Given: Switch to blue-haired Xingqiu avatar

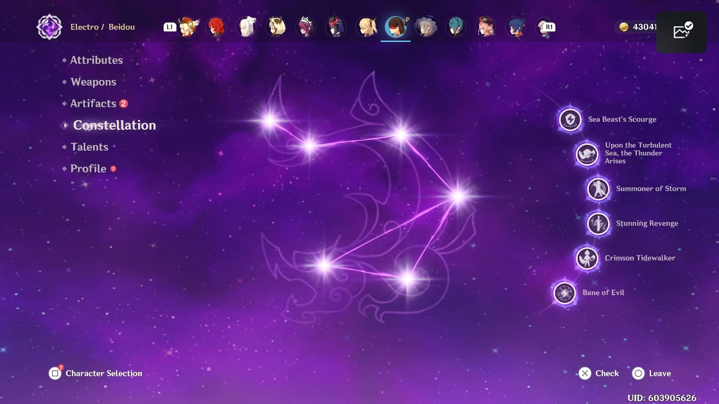Looking at the screenshot, I should tap(515, 27).
